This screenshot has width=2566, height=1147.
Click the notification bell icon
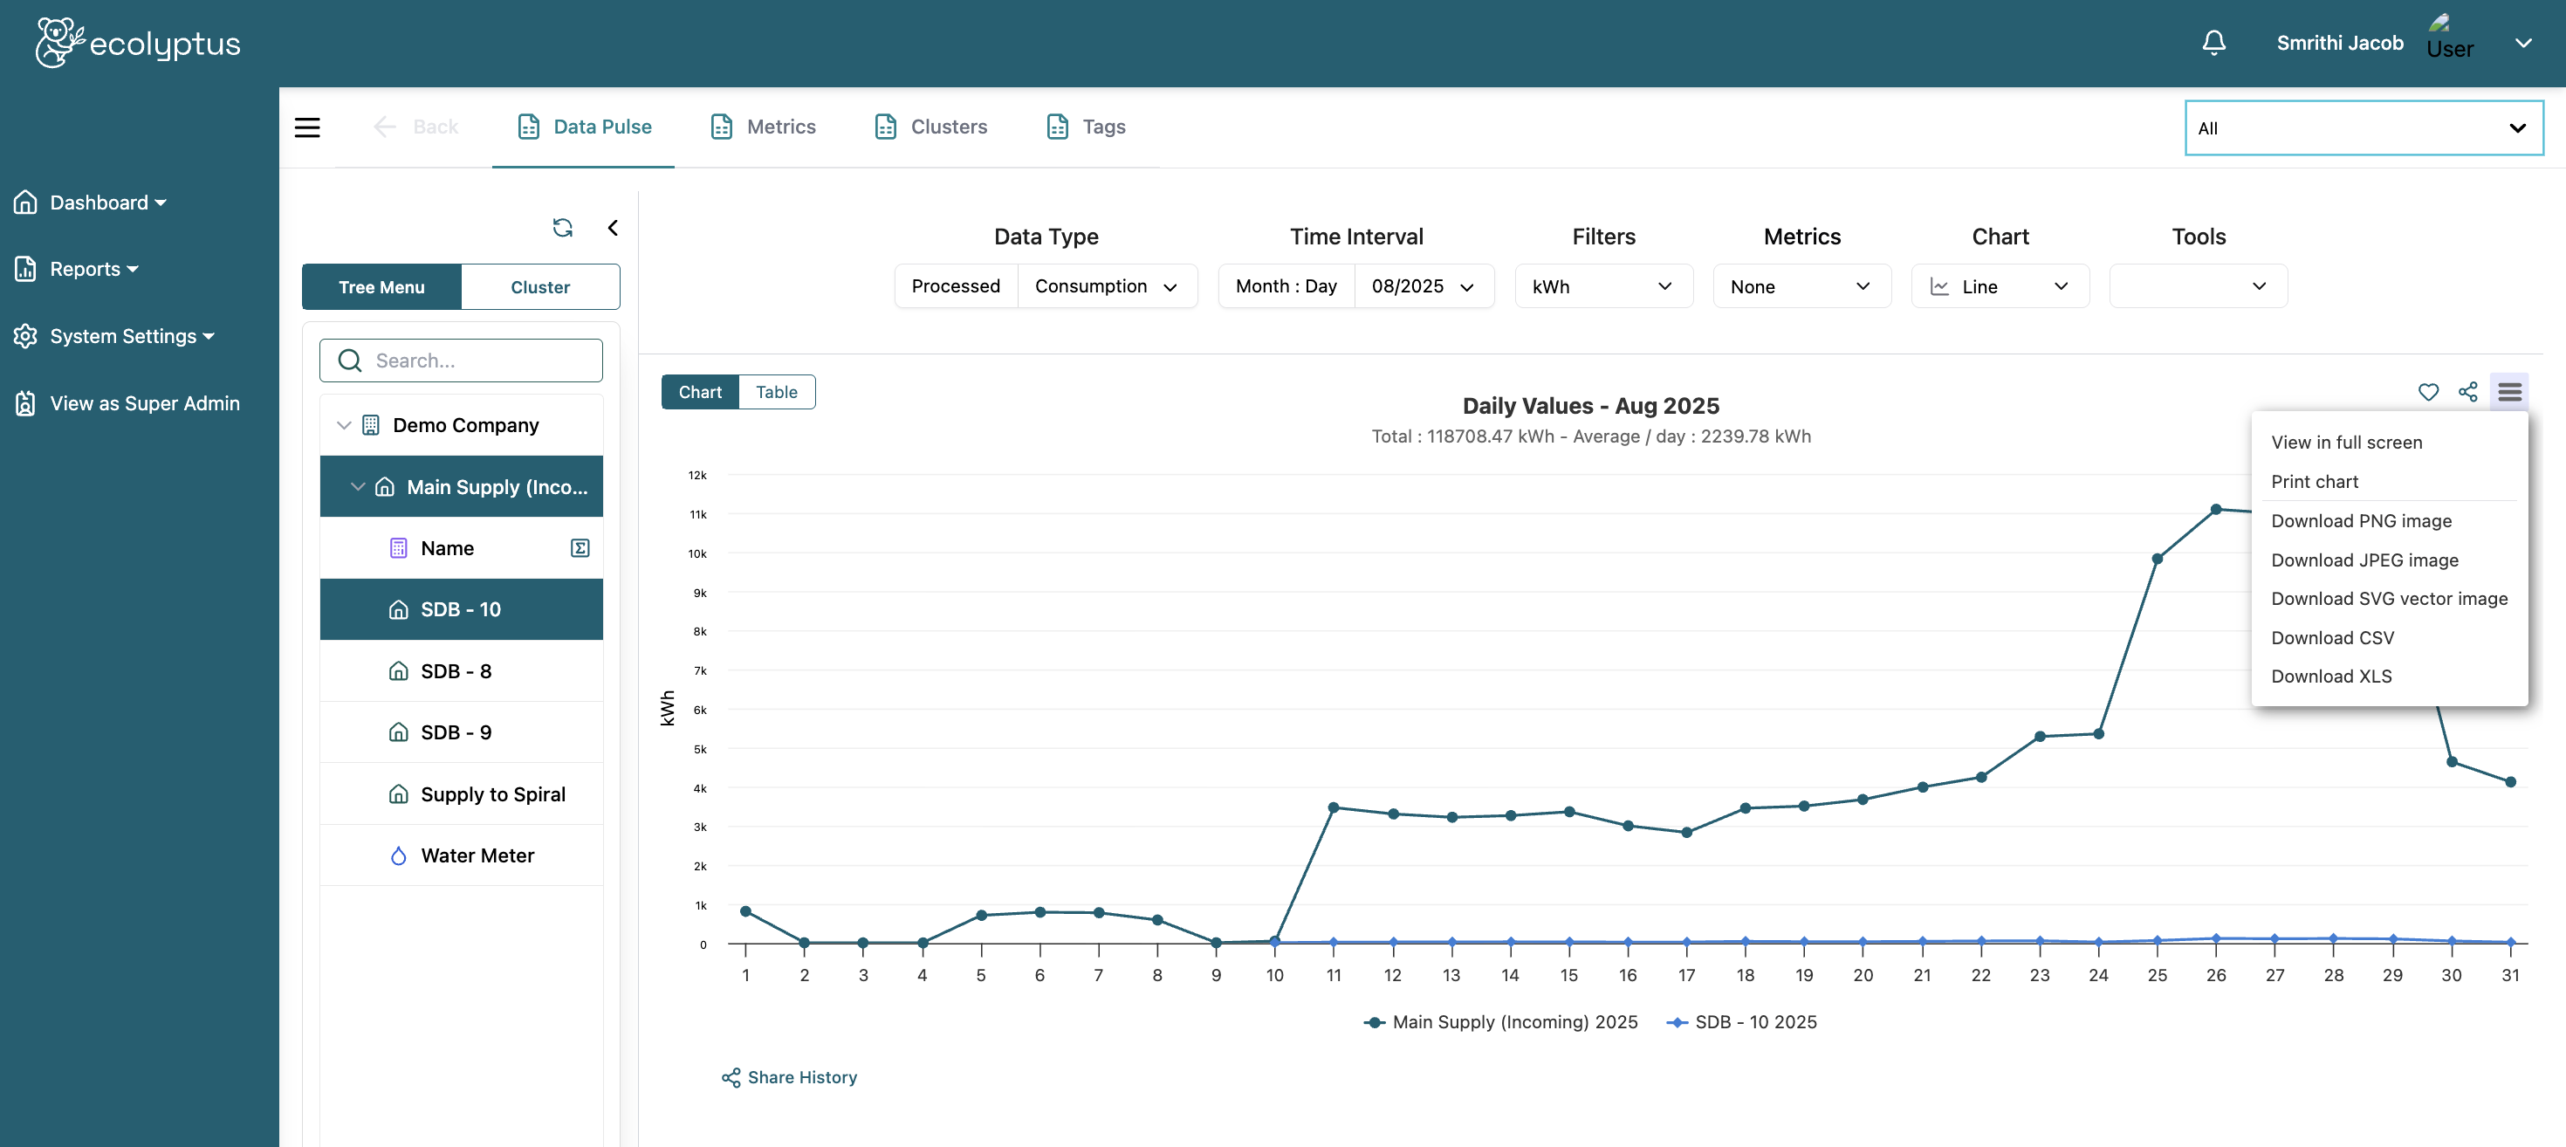[x=2213, y=43]
